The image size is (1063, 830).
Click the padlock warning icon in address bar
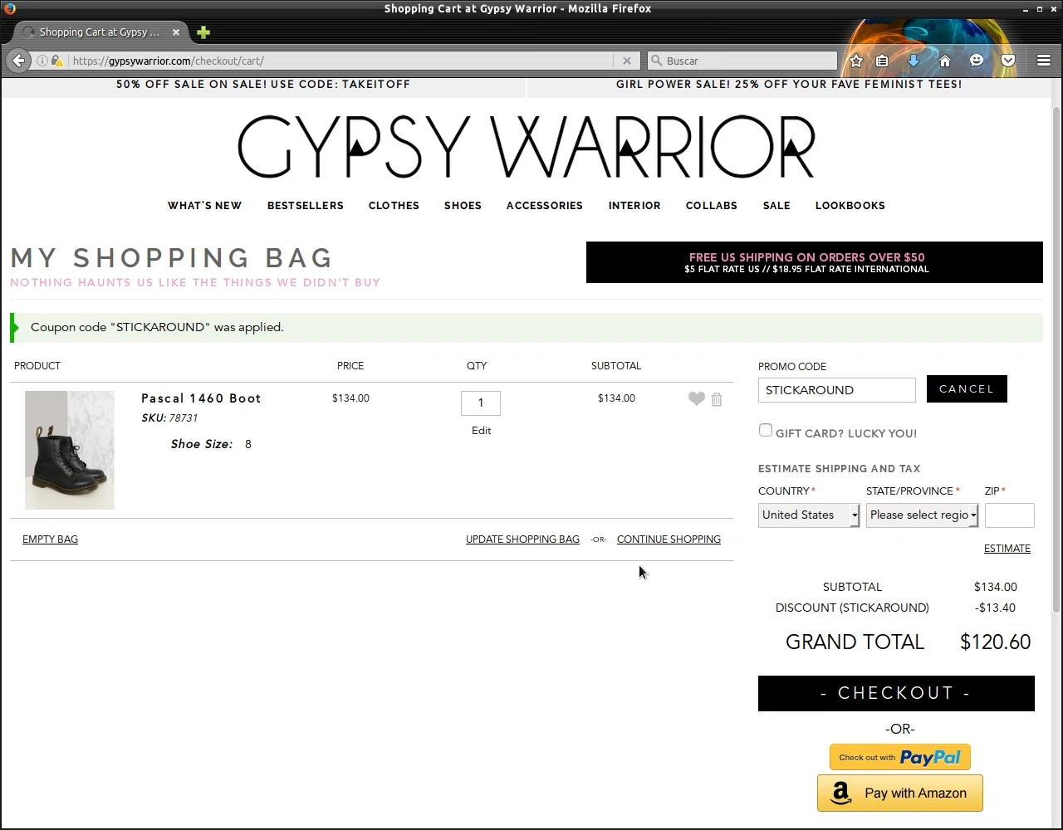56,61
